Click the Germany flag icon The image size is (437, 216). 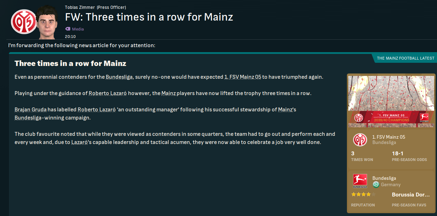[x=376, y=184]
